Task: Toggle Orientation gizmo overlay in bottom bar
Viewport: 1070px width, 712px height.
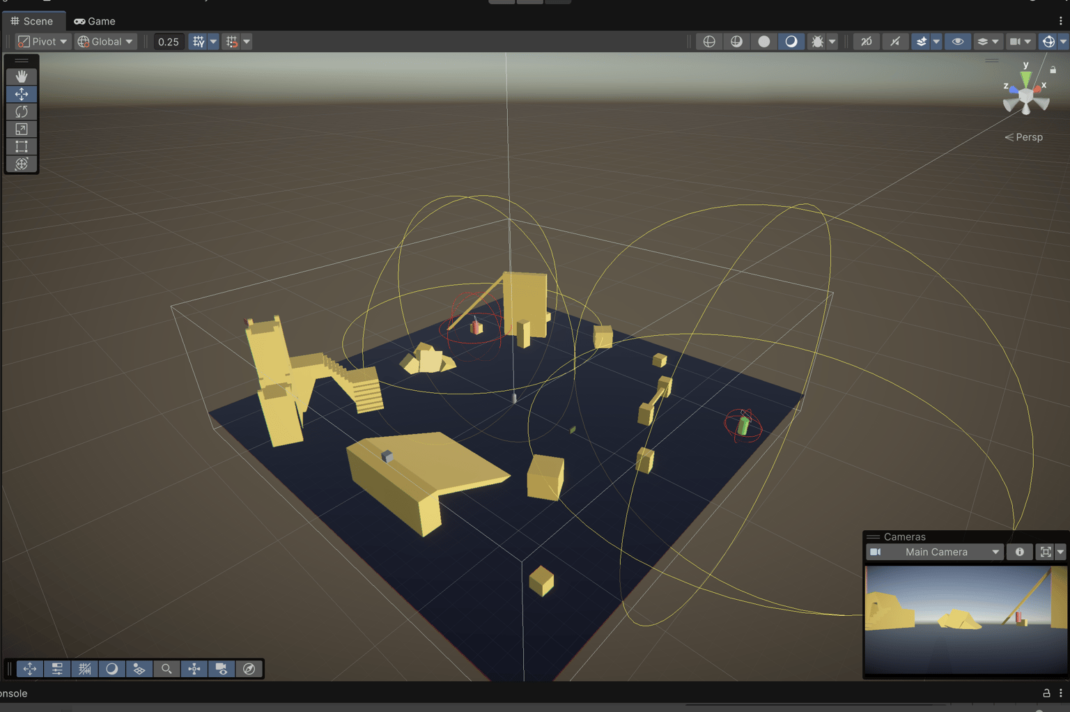Action: pos(194,669)
